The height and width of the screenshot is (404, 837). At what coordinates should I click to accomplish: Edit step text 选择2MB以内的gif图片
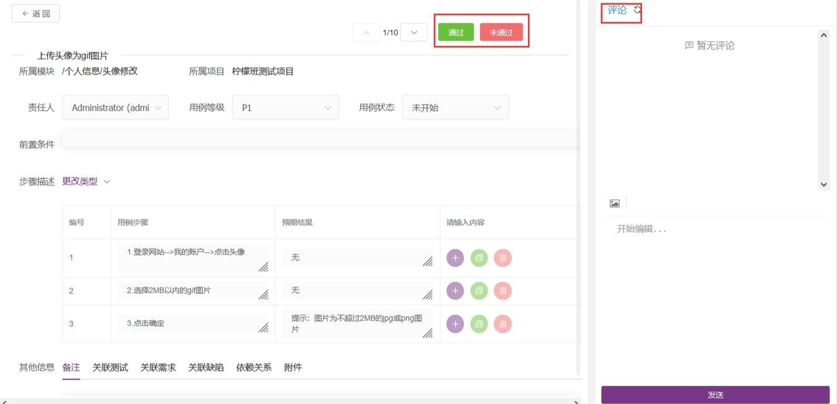click(x=194, y=291)
